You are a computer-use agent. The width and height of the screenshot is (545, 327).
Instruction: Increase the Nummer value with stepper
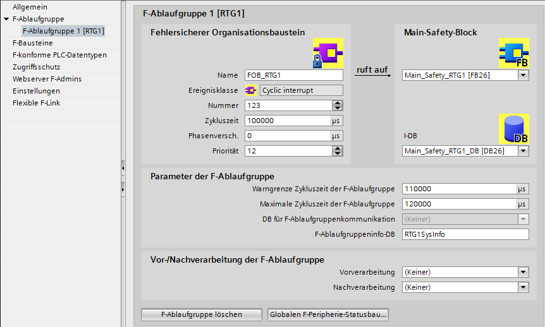[x=338, y=103]
